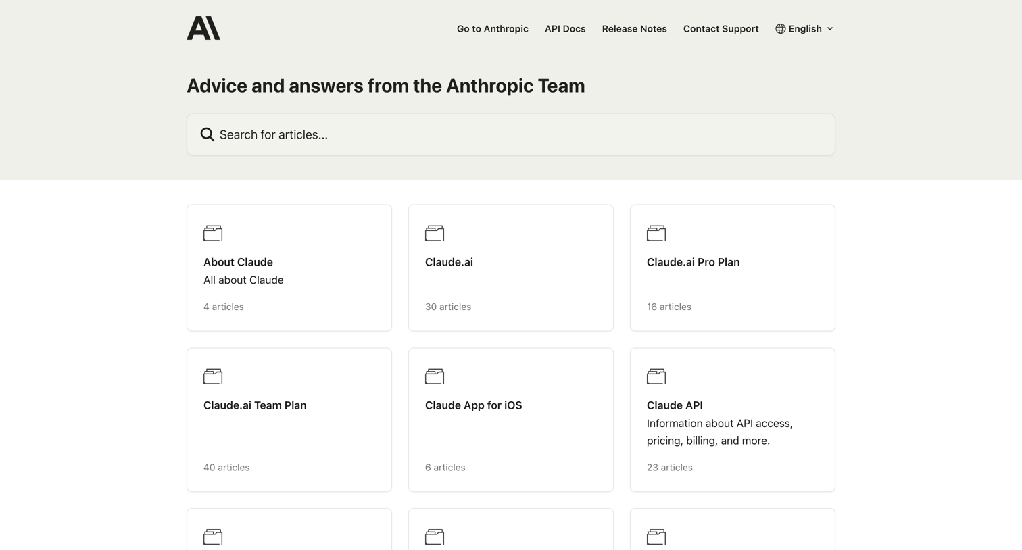Image resolution: width=1022 pixels, height=550 pixels.
Task: Click the globe language icon
Action: [781, 28]
